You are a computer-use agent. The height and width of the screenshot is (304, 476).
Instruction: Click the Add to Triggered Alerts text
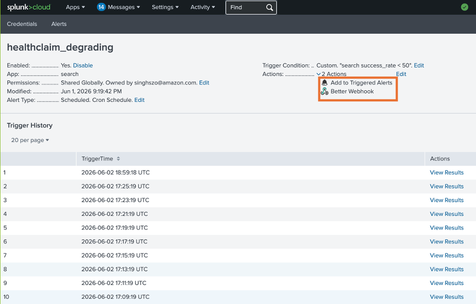[x=361, y=83]
